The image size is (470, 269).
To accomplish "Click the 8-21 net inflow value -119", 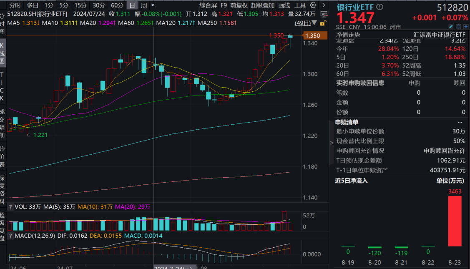I will [401, 253].
